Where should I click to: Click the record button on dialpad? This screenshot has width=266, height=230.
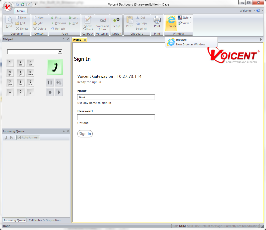click(x=50, y=92)
